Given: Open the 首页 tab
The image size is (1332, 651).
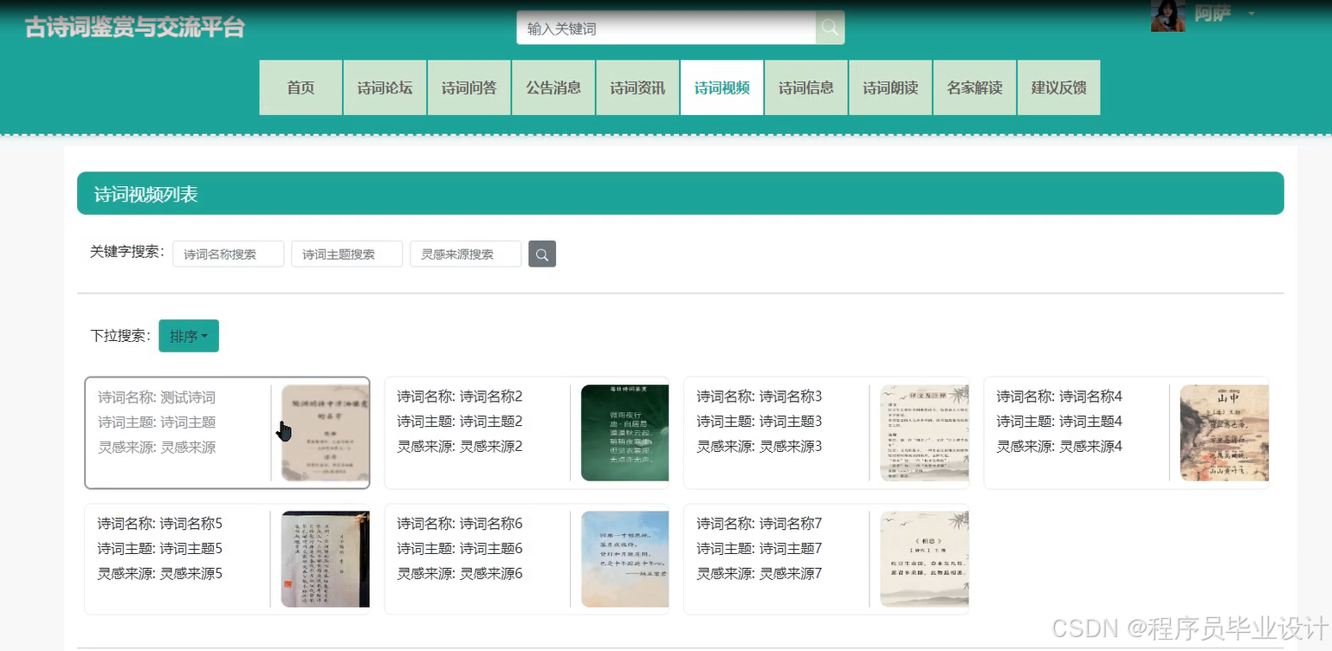Looking at the screenshot, I should coord(301,87).
